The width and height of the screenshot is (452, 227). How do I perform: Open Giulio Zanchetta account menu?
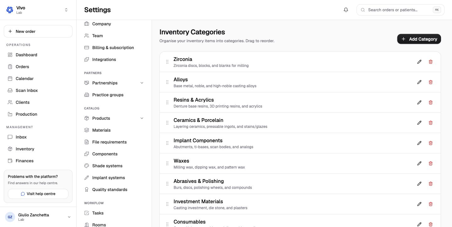pyautogui.click(x=38, y=217)
